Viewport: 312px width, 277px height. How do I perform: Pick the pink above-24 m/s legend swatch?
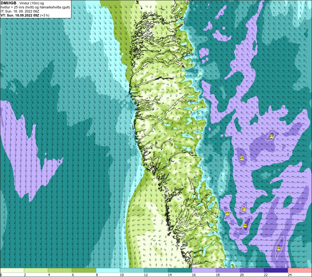click(x=300, y=270)
